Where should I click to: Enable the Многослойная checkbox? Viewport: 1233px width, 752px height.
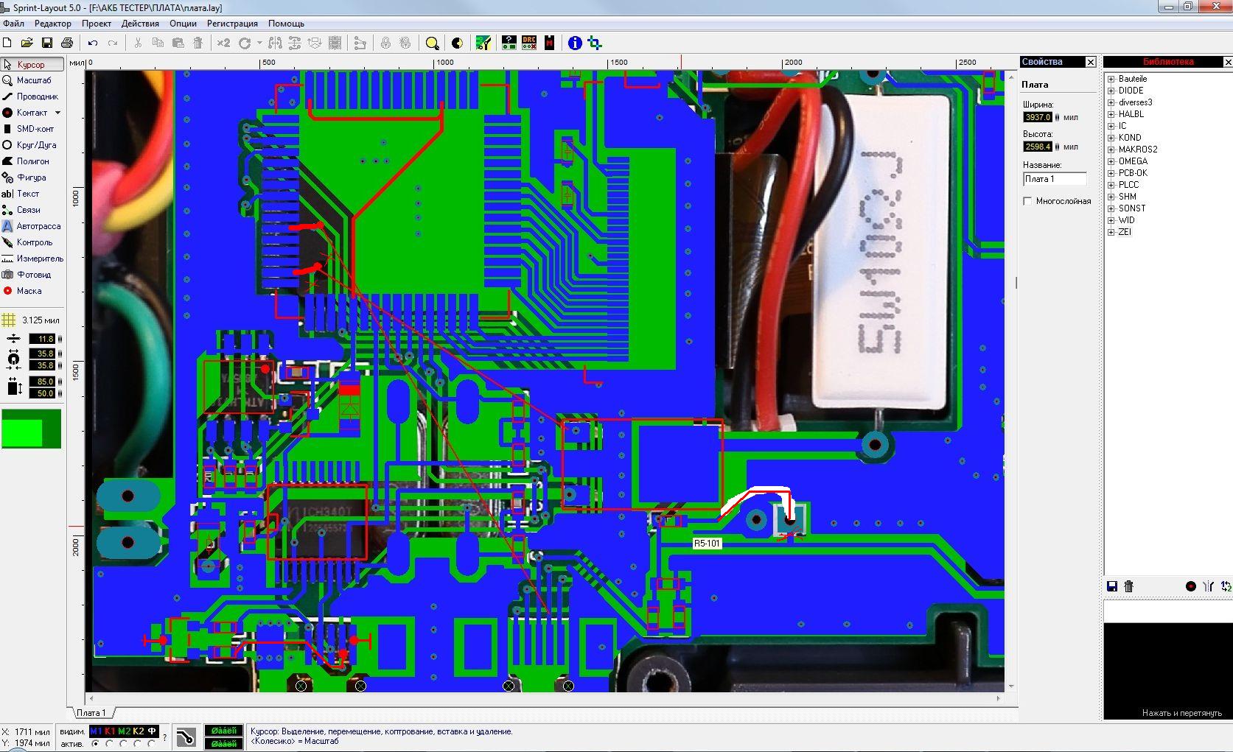tap(1027, 201)
